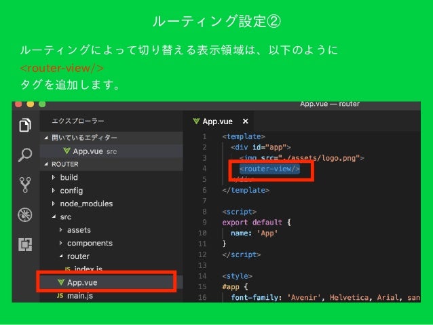Close the App.vue editor tab

pos(245,121)
